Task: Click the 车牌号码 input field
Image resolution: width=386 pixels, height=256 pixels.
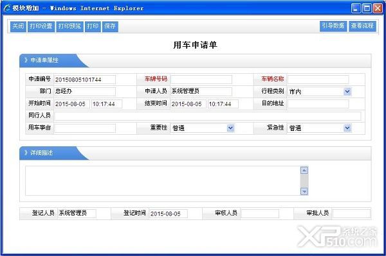Action: pos(201,80)
